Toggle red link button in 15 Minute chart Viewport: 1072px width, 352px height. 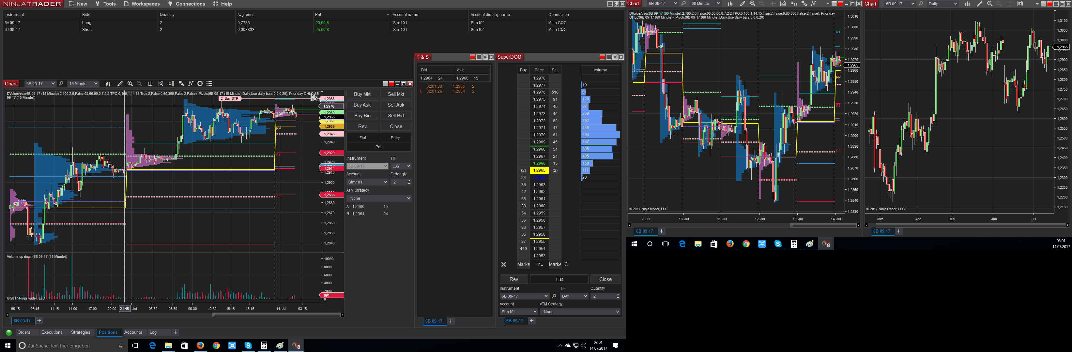391,84
